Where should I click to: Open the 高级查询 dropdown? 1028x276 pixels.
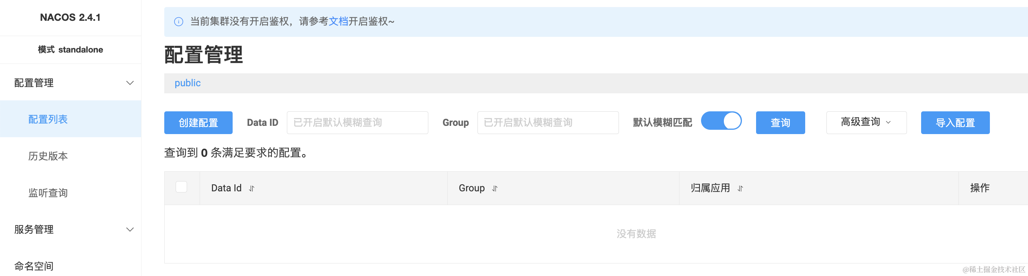click(866, 122)
